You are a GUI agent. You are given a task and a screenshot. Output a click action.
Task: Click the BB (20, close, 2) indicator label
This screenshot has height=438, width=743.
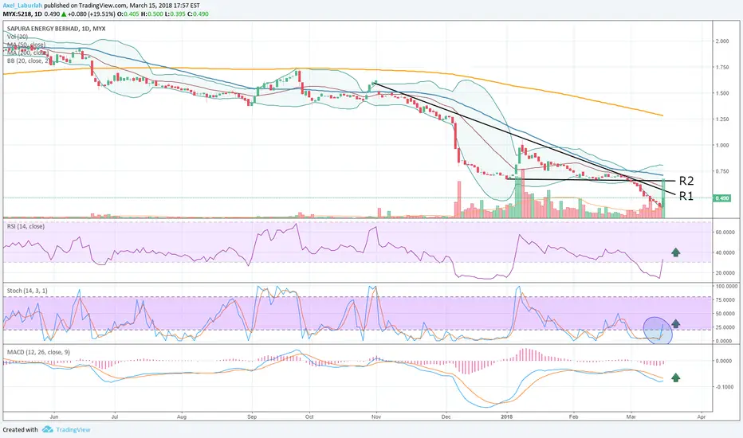point(28,61)
